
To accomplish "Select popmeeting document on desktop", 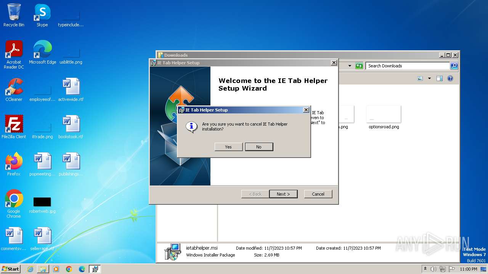I will (42, 164).
